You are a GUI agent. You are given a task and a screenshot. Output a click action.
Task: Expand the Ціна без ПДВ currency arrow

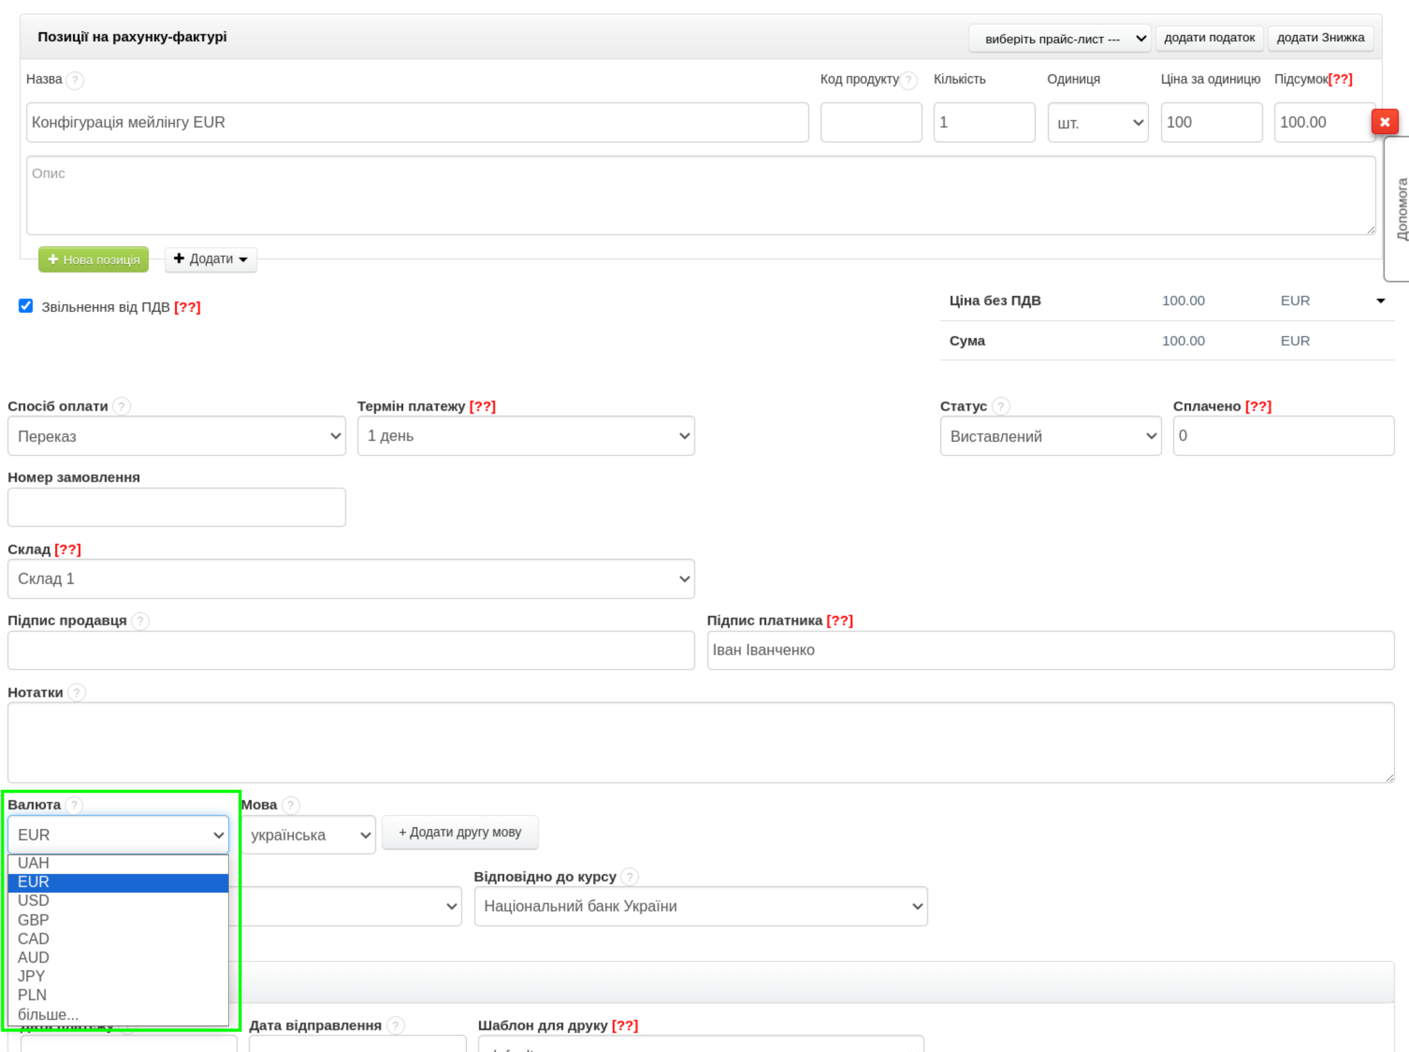tap(1381, 301)
